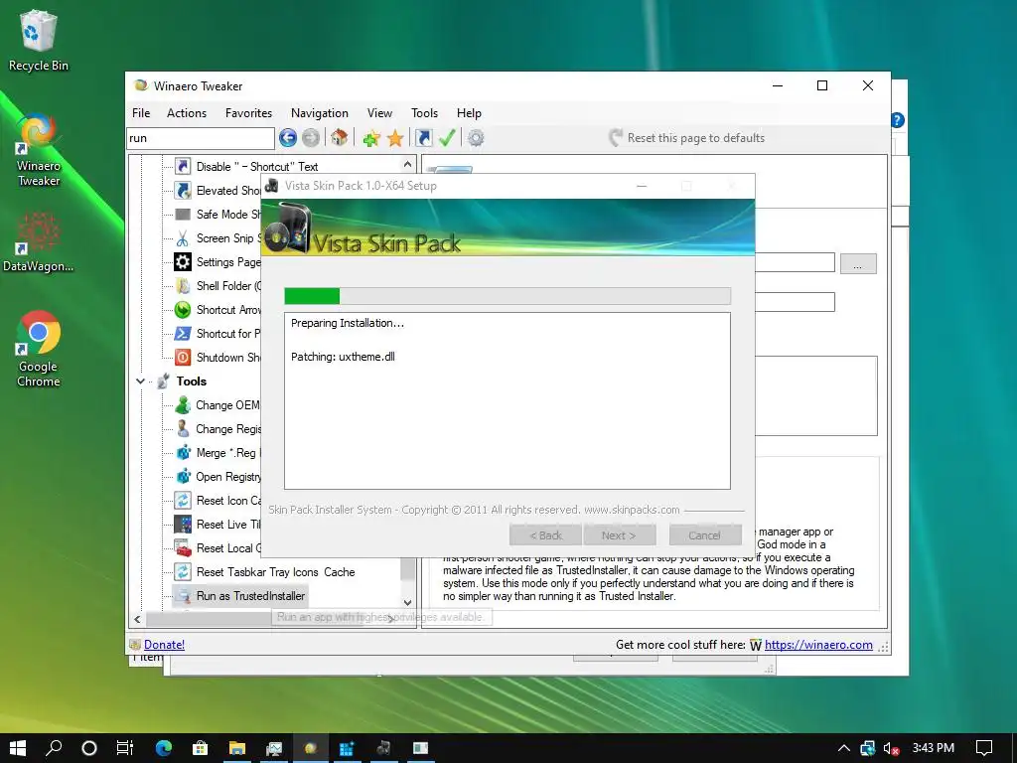Collapse the Tools tree section
Image resolution: width=1017 pixels, height=763 pixels.
coord(140,381)
